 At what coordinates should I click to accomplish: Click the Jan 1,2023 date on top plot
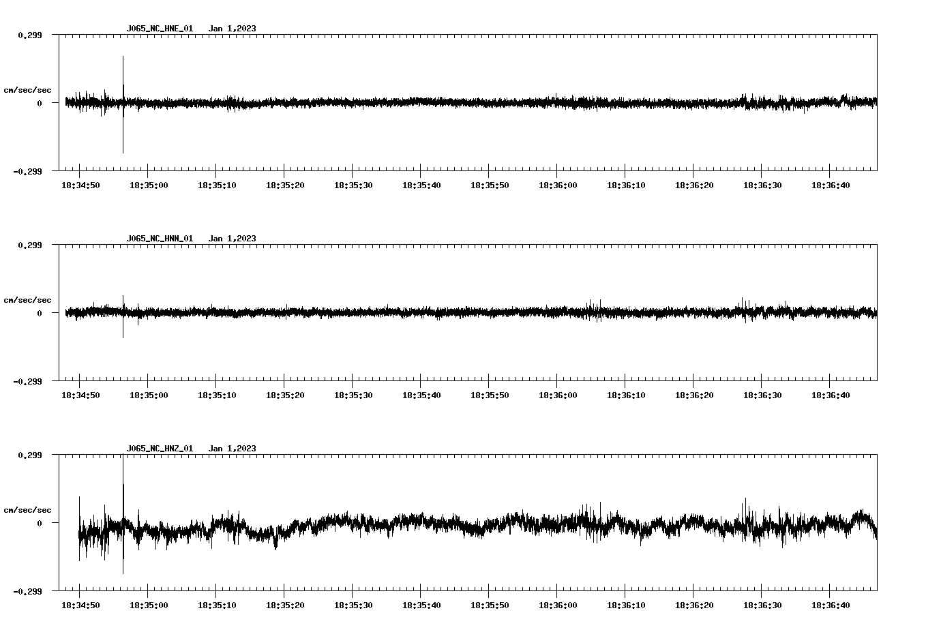233,29
